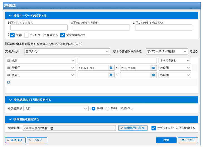Image resolution: width=203 pixels, height=148 pixels.
Task: Remove the 登録日 condition row
Action: [8, 68]
